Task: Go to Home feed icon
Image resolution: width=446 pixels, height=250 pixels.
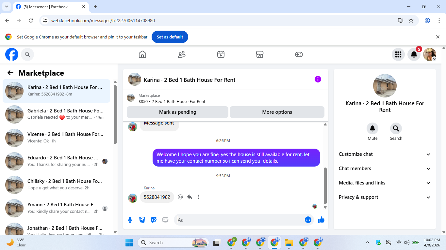Action: coord(142,54)
